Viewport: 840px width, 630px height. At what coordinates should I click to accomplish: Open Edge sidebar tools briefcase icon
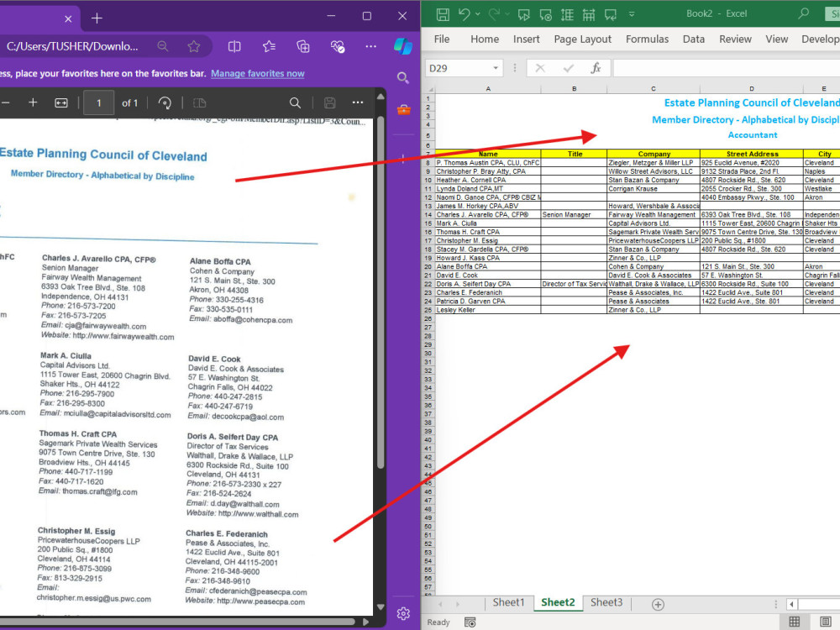click(404, 110)
